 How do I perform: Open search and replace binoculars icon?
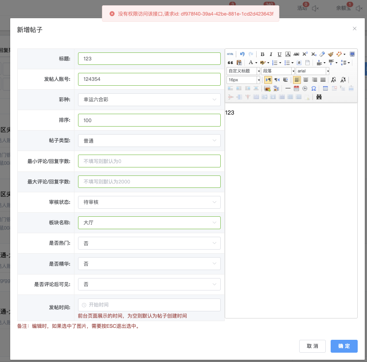[x=319, y=97]
